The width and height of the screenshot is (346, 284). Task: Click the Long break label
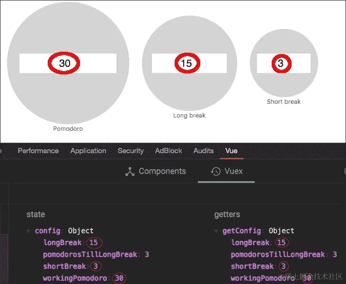pyautogui.click(x=189, y=115)
